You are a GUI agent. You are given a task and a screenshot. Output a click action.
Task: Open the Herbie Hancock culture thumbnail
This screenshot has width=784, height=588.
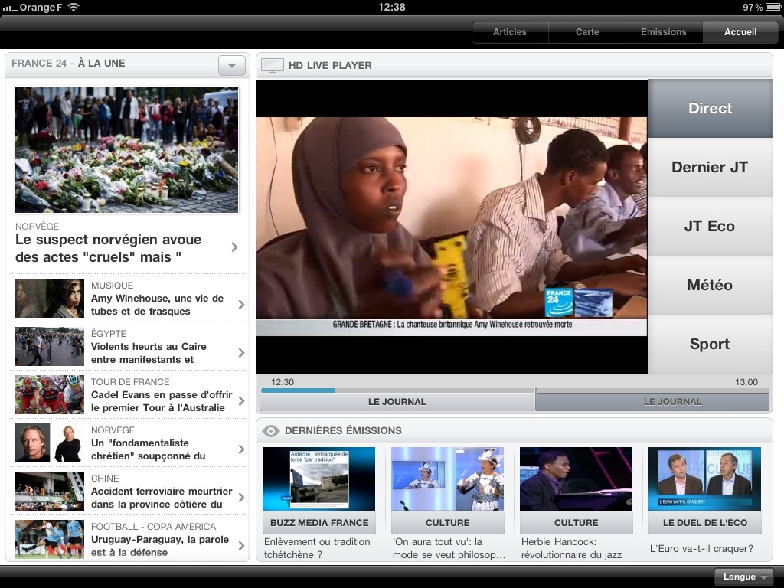(x=576, y=479)
